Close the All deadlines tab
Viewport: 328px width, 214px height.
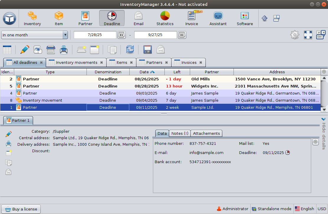click(x=41, y=62)
